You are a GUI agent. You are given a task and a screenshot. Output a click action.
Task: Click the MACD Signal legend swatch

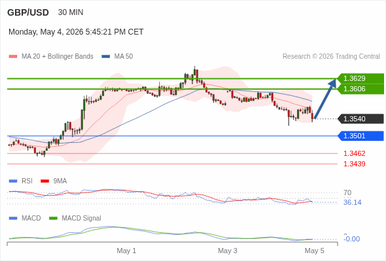(53, 219)
